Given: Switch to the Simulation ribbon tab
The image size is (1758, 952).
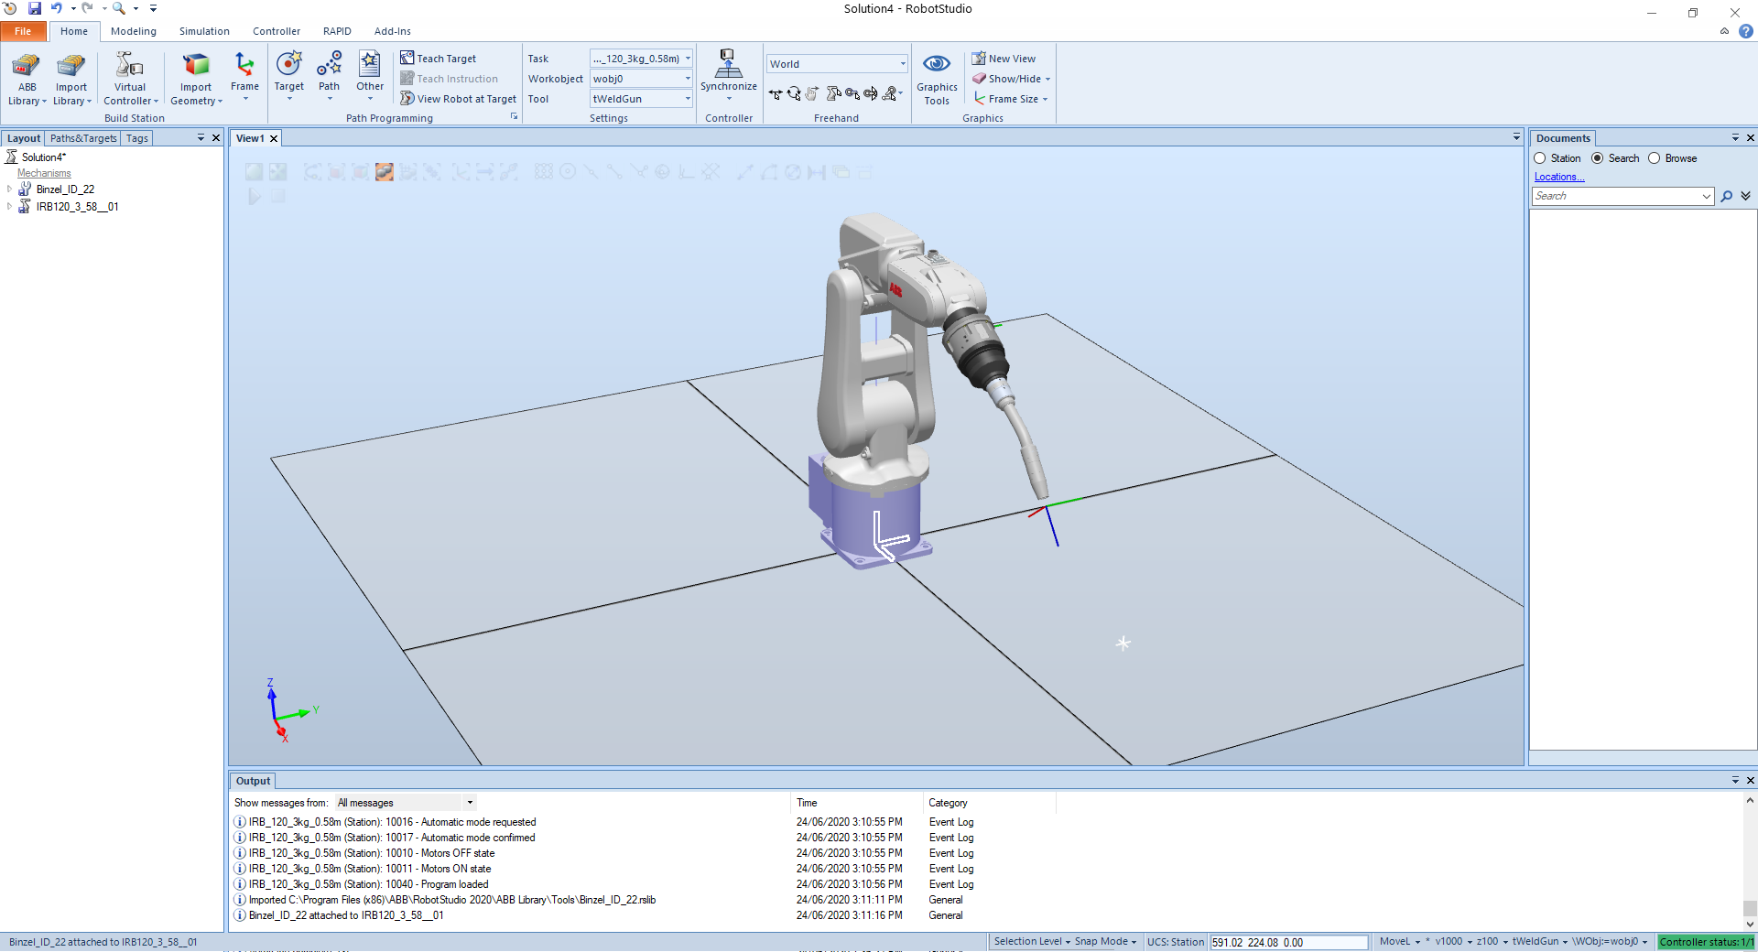Looking at the screenshot, I should pos(204,31).
